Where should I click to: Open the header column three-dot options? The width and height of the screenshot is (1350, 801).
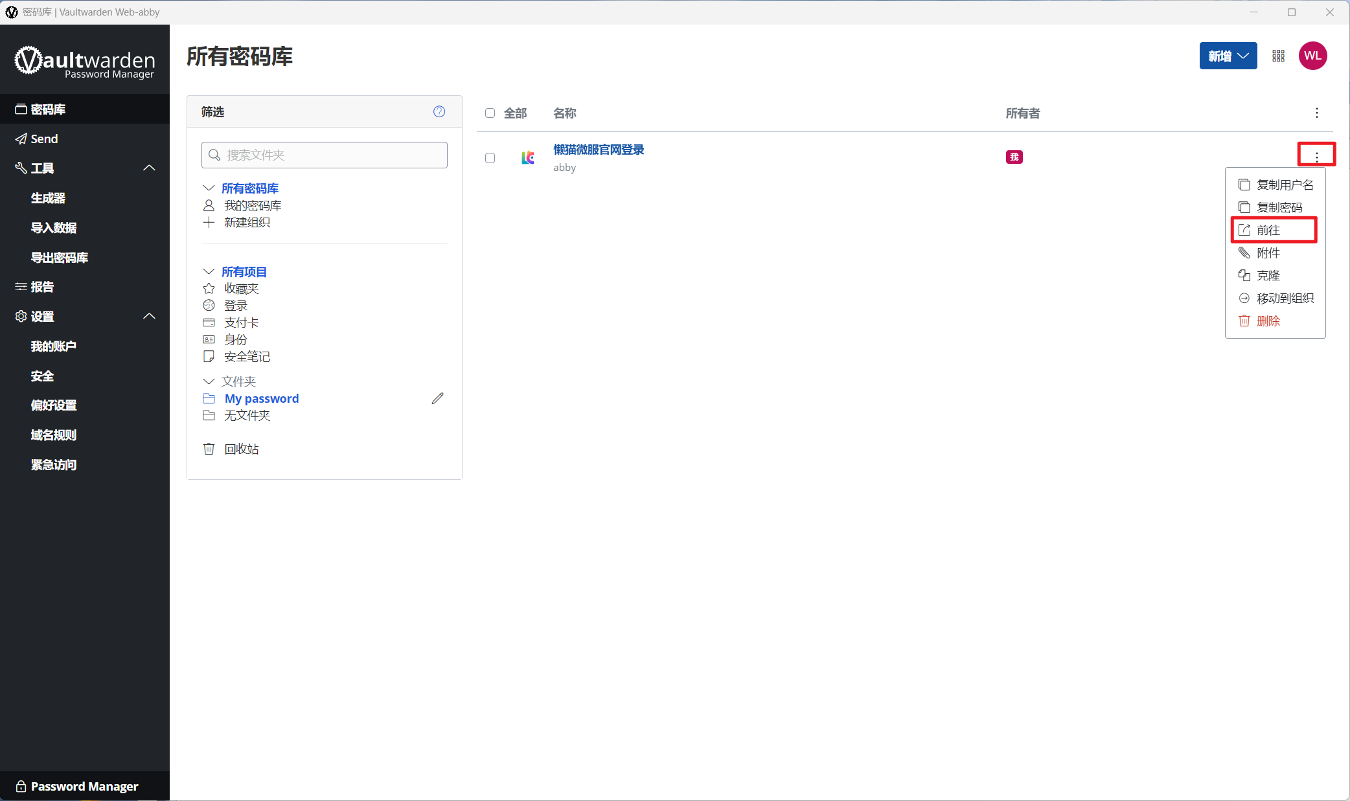[1316, 113]
